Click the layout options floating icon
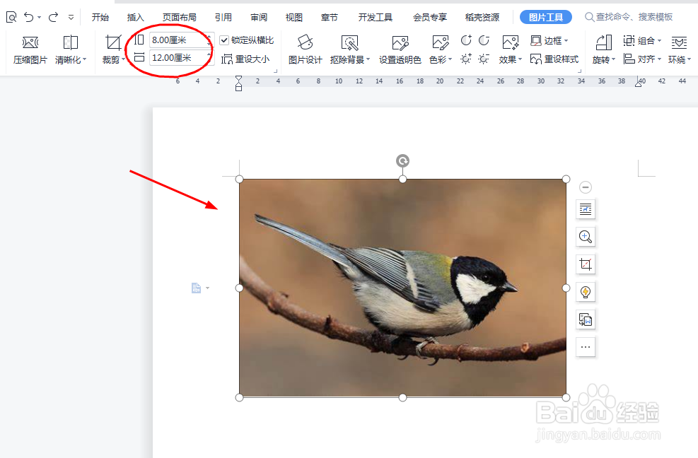The image size is (698, 458). click(x=586, y=209)
